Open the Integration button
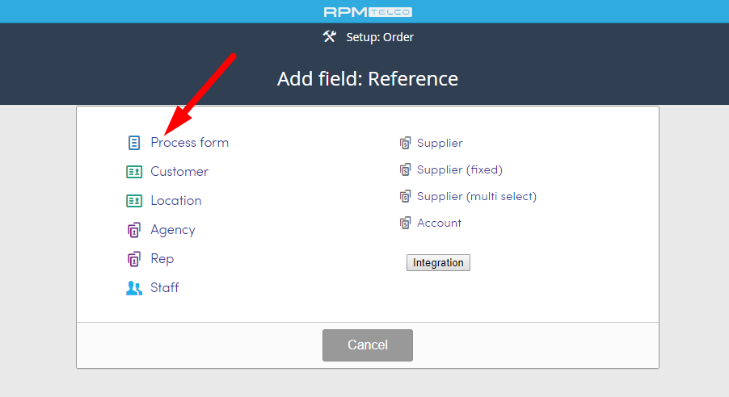This screenshot has width=729, height=397. point(438,263)
